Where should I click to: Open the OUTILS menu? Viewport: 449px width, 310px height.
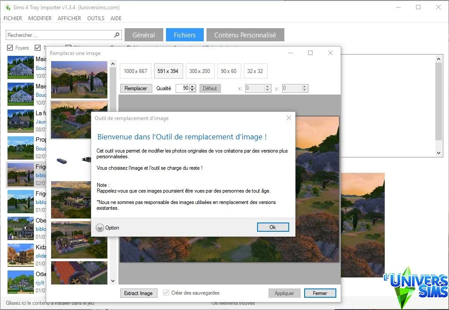coord(96,18)
